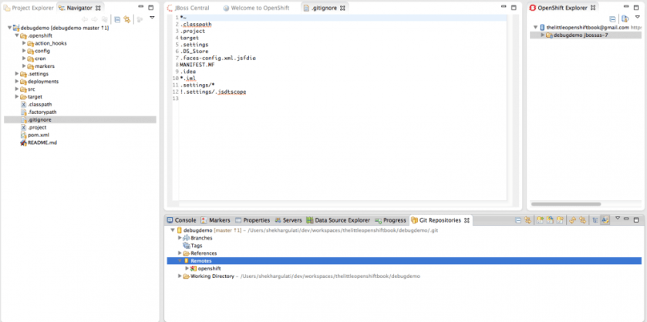Switch to the JBoss Central editor tab
This screenshot has width=647, height=322.
coord(188,7)
